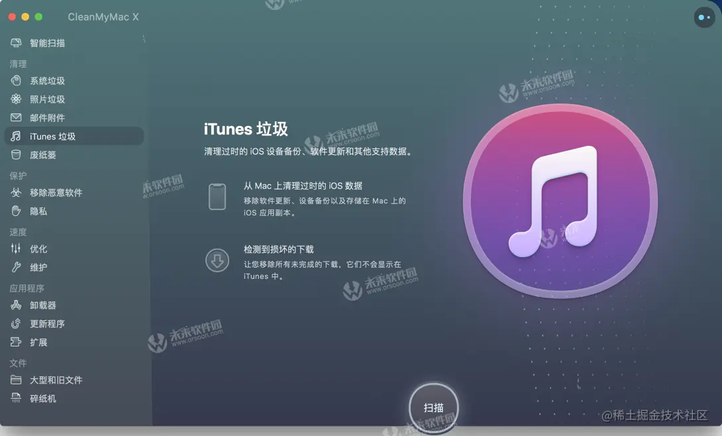Open the 系统垃圾 module
Viewport: 722px width, 436px height.
tap(74, 81)
